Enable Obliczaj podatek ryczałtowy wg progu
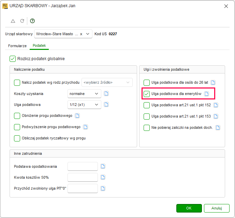This screenshot has width=235, height=218. (17, 138)
